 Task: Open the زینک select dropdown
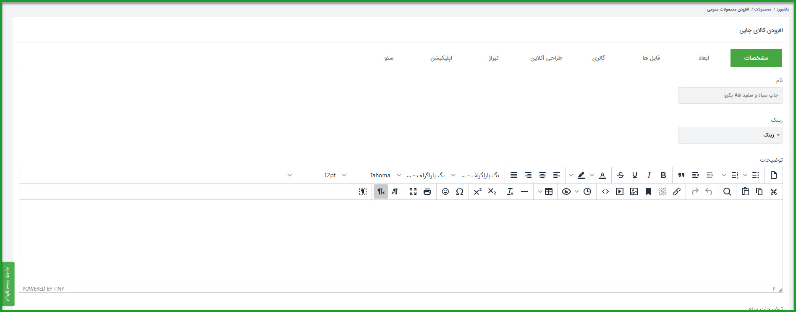click(730, 135)
